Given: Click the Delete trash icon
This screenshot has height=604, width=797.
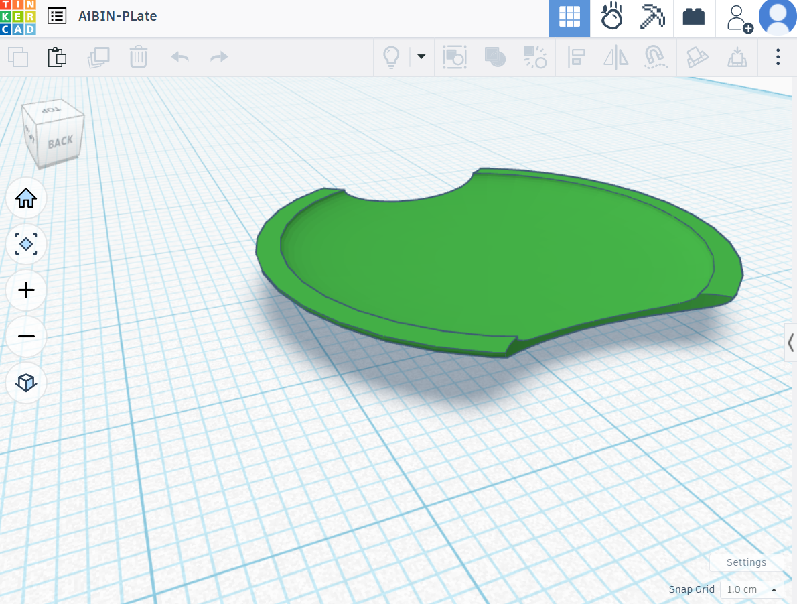Looking at the screenshot, I should click(138, 57).
